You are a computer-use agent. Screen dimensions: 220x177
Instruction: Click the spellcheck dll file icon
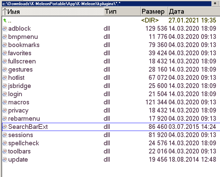(5, 143)
